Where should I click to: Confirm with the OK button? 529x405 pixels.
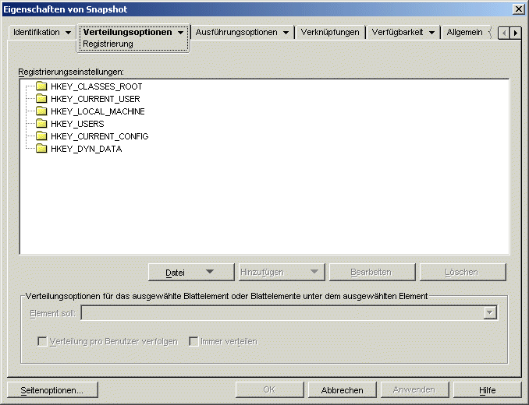pos(269,390)
